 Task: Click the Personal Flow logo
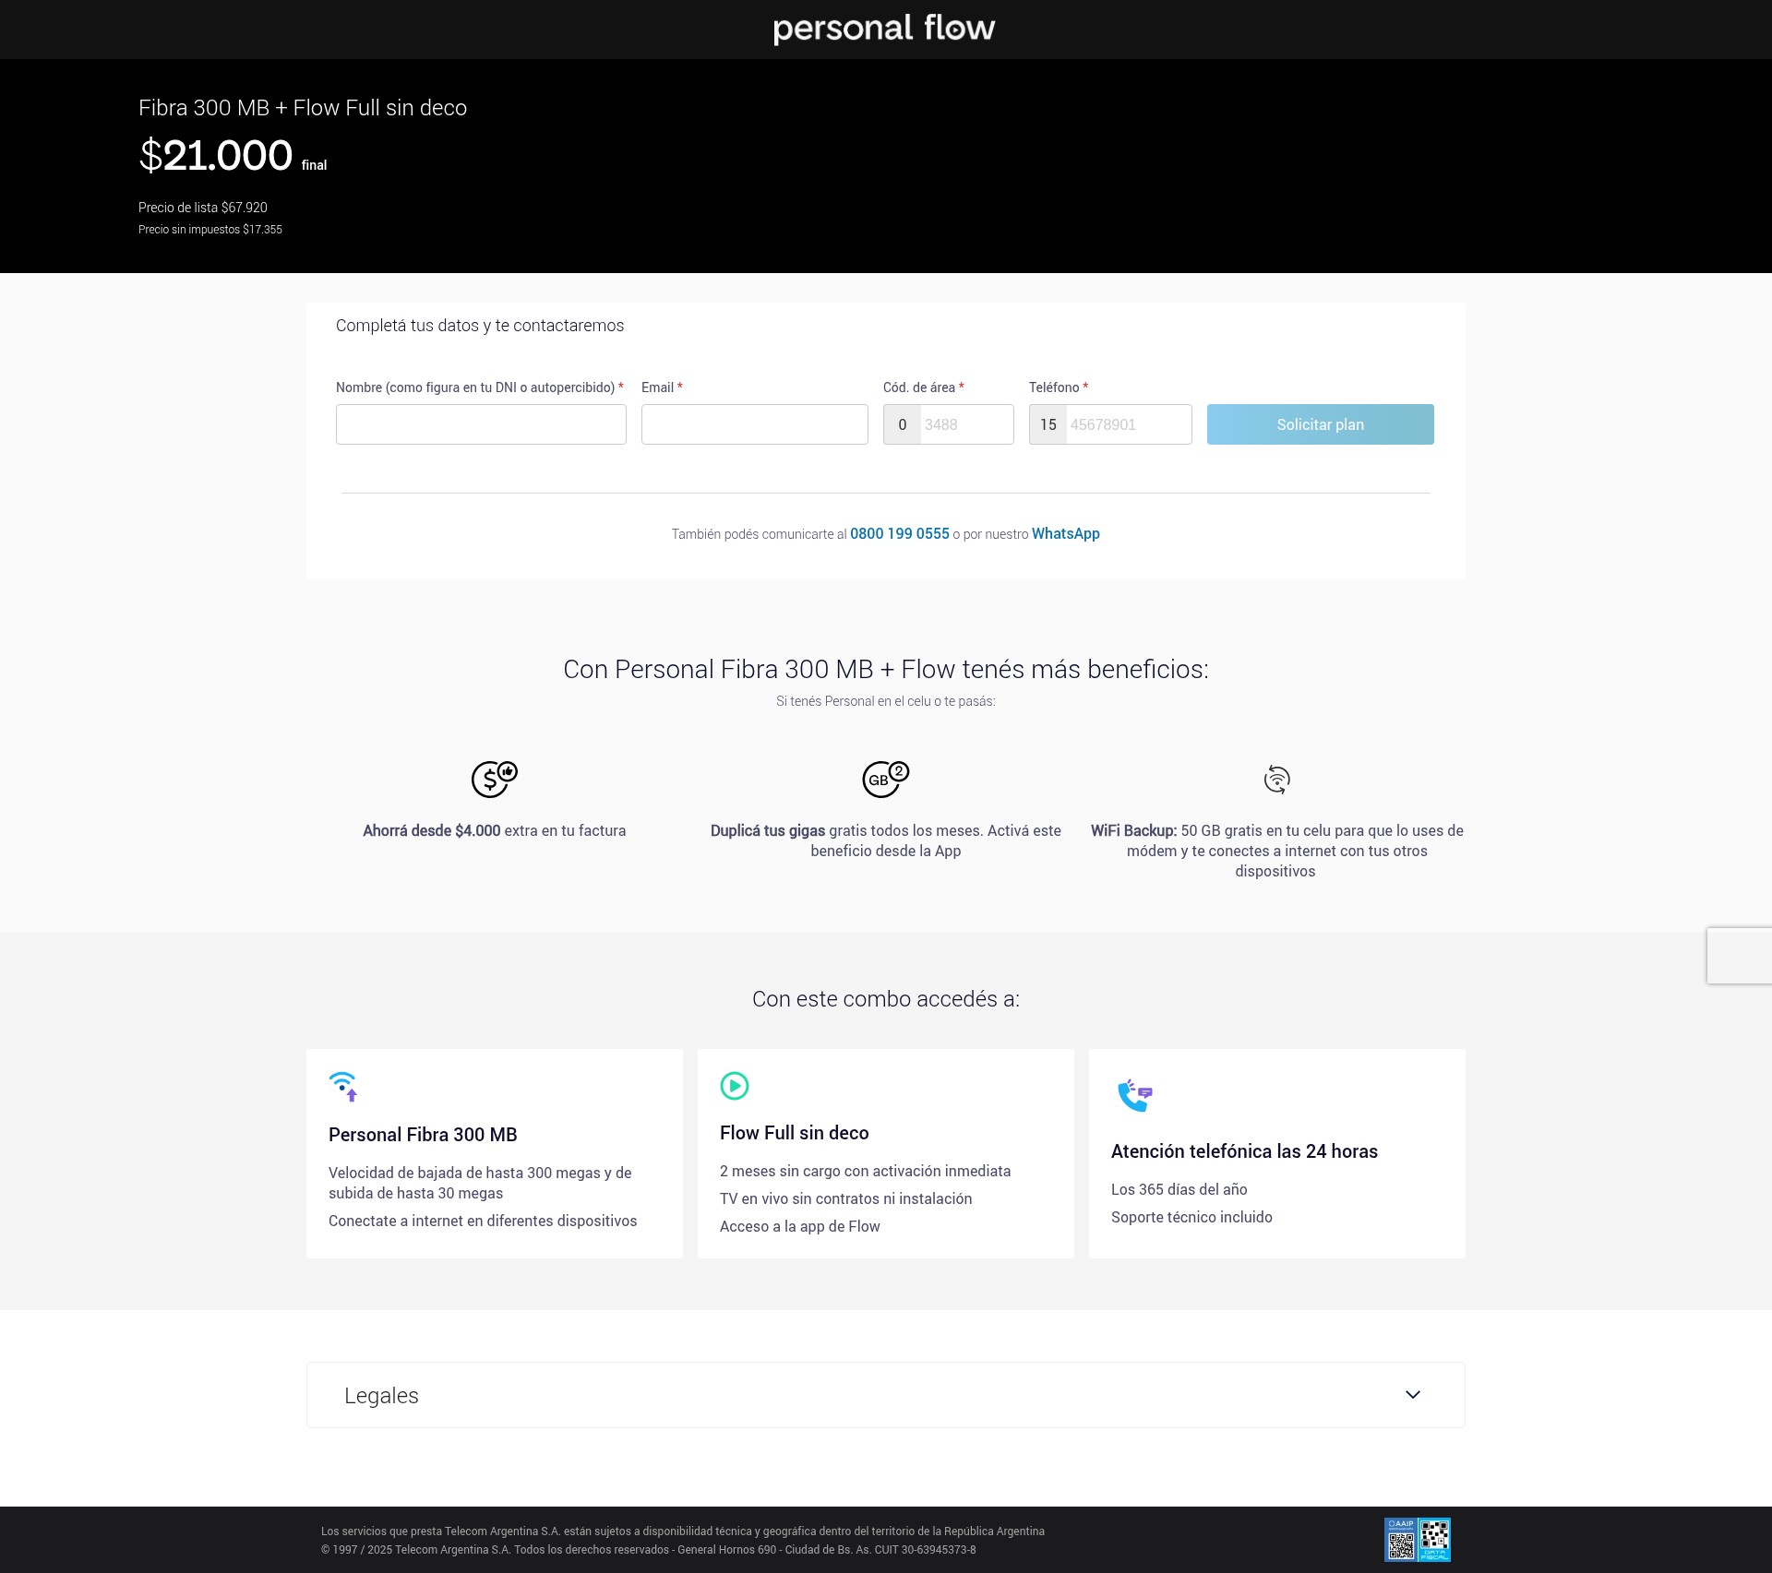point(884,29)
